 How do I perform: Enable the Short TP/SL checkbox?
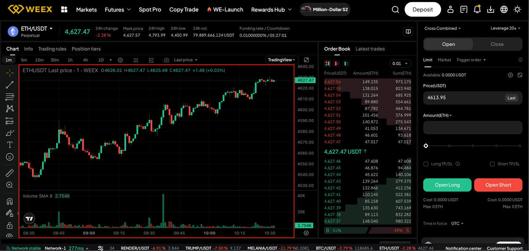click(492, 164)
